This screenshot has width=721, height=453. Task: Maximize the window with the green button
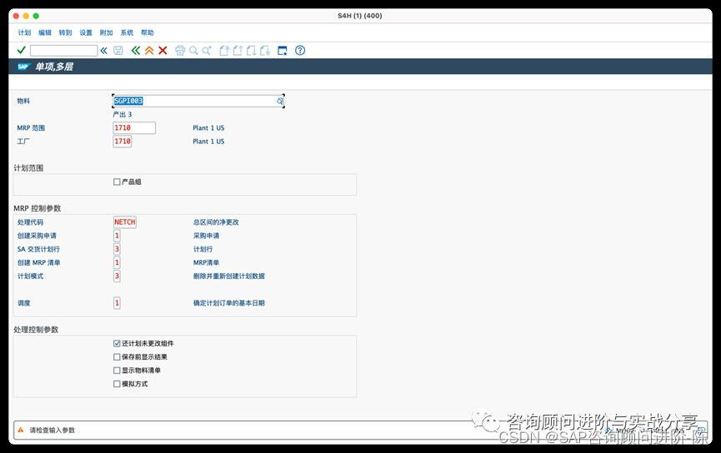(36, 16)
